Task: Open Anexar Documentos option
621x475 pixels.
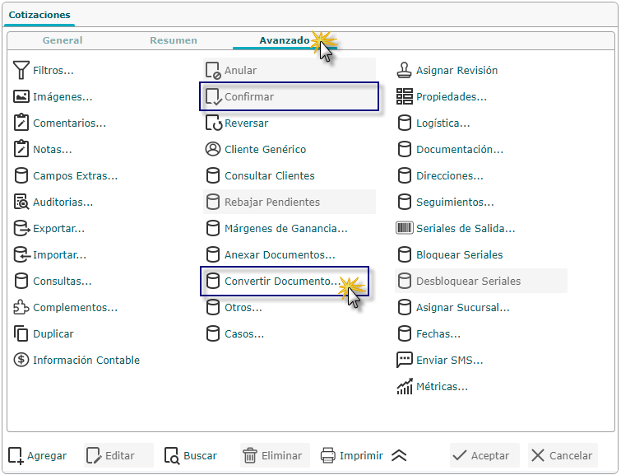Action: coord(270,254)
